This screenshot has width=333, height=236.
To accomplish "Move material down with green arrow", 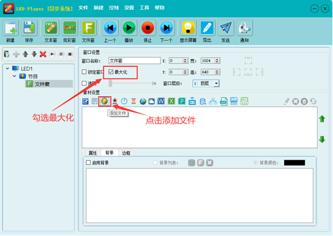I will pos(322,139).
